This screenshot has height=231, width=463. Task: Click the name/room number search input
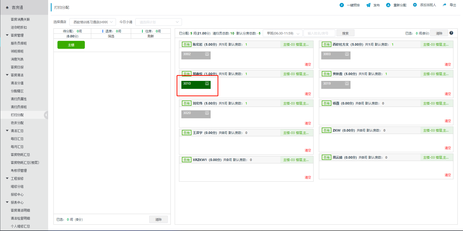click(x=319, y=33)
